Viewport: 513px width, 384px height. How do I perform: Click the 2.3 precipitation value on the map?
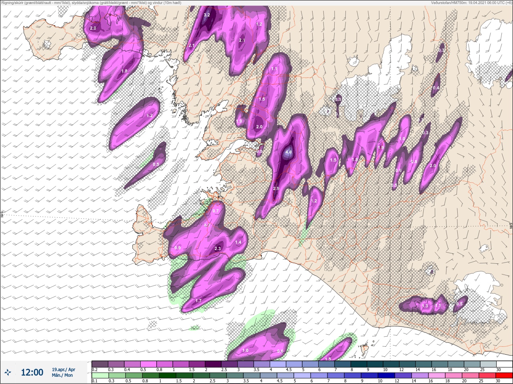click(x=218, y=249)
